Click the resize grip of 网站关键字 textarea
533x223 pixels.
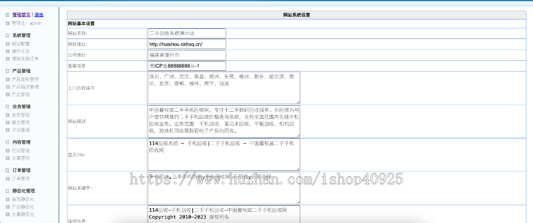coord(298,202)
